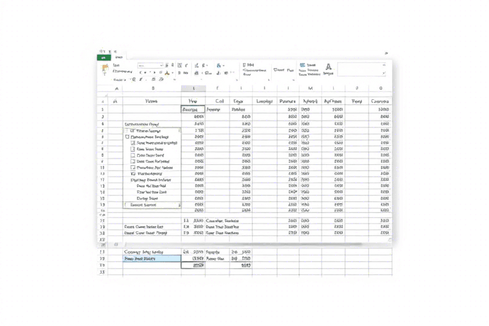Expand the gallery arrow at the ribbon's right side
Viewport: 489px width, 326px height.
[383, 73]
